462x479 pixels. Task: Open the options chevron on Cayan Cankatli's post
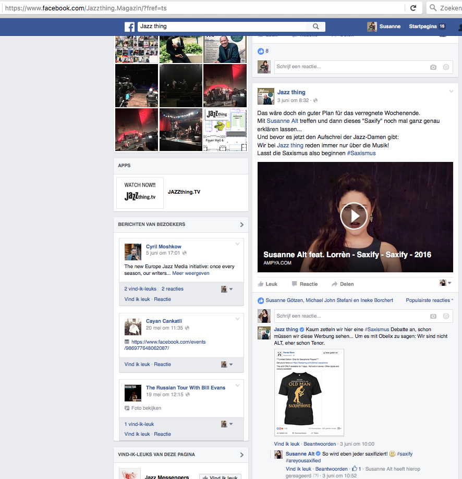[237, 319]
